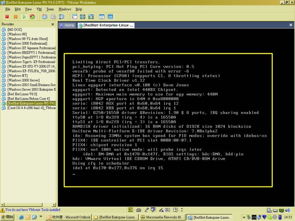Viewport: 295px width, 221px height.
Task: Click the Favorites scrollbar left arrow
Action: [x=3, y=204]
